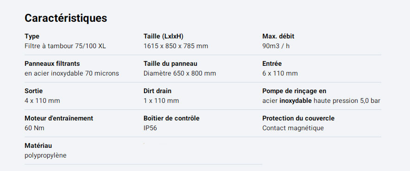This screenshot has width=410, height=171.
Task: Click the polypropylène material value
Action: [x=45, y=156]
